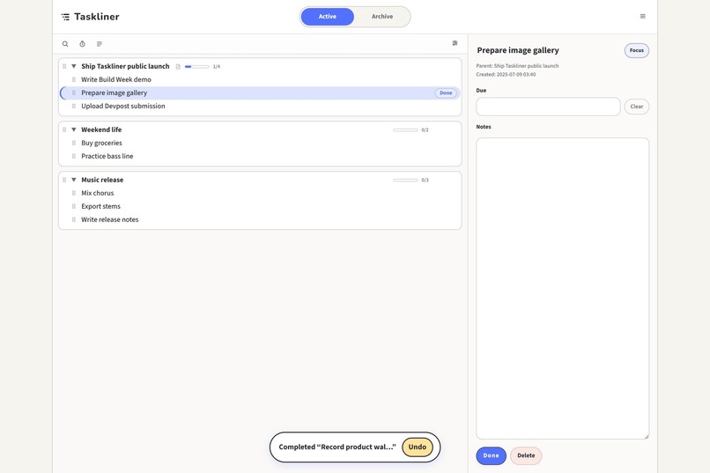This screenshot has height=473, width=710.
Task: Clear the due date
Action: (x=636, y=107)
